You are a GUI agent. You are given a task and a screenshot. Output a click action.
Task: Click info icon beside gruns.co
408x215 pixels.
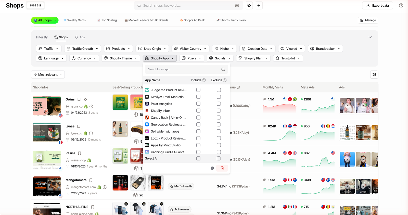point(91,107)
